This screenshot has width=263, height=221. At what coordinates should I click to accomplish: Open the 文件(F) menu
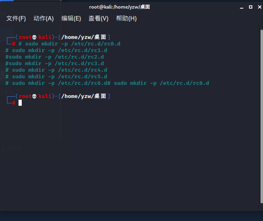[x=16, y=18]
